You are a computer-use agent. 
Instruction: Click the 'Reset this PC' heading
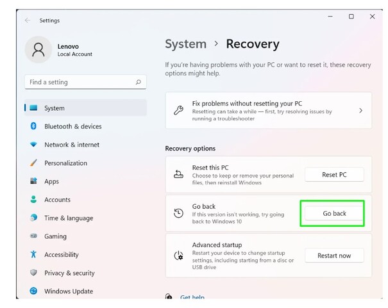pos(210,168)
